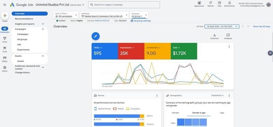273x127 pixels.
Task: Open the Admin gear icon
Action: (x=5, y=67)
